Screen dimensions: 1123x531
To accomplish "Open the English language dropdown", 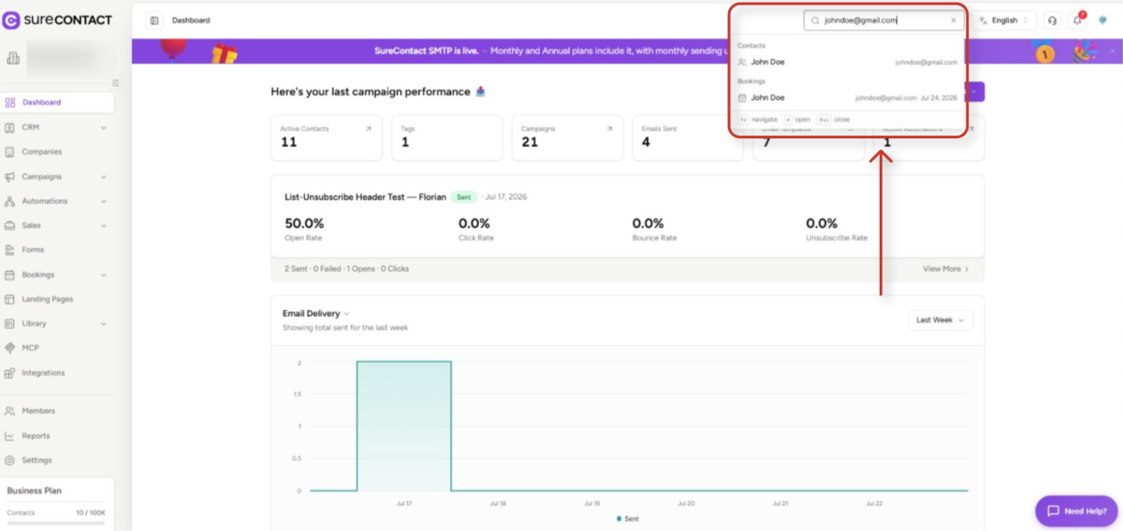I will [x=1004, y=20].
